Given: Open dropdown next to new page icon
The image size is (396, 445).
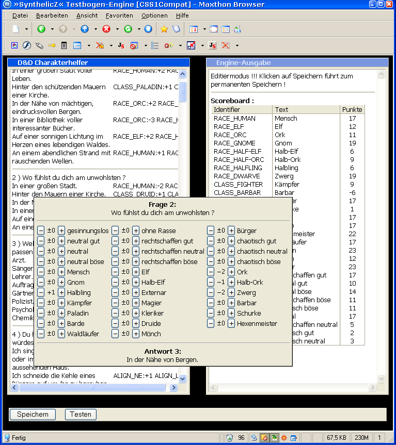Looking at the screenshot, I should (26, 29).
